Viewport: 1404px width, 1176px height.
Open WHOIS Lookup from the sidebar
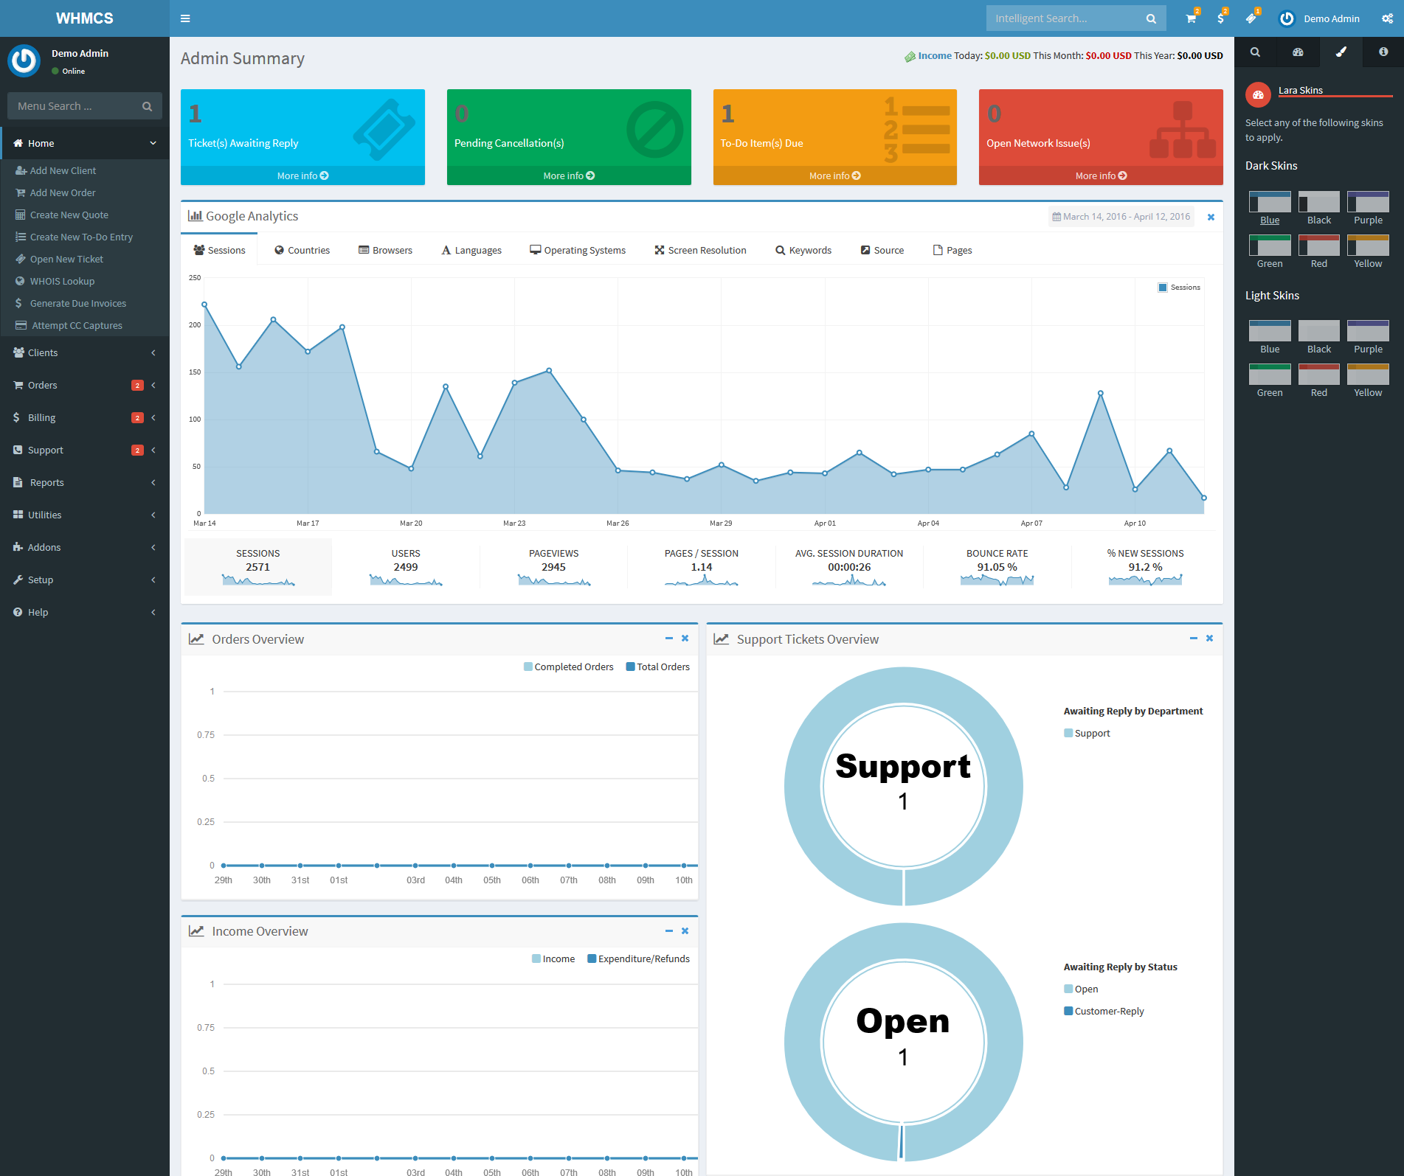coord(63,281)
